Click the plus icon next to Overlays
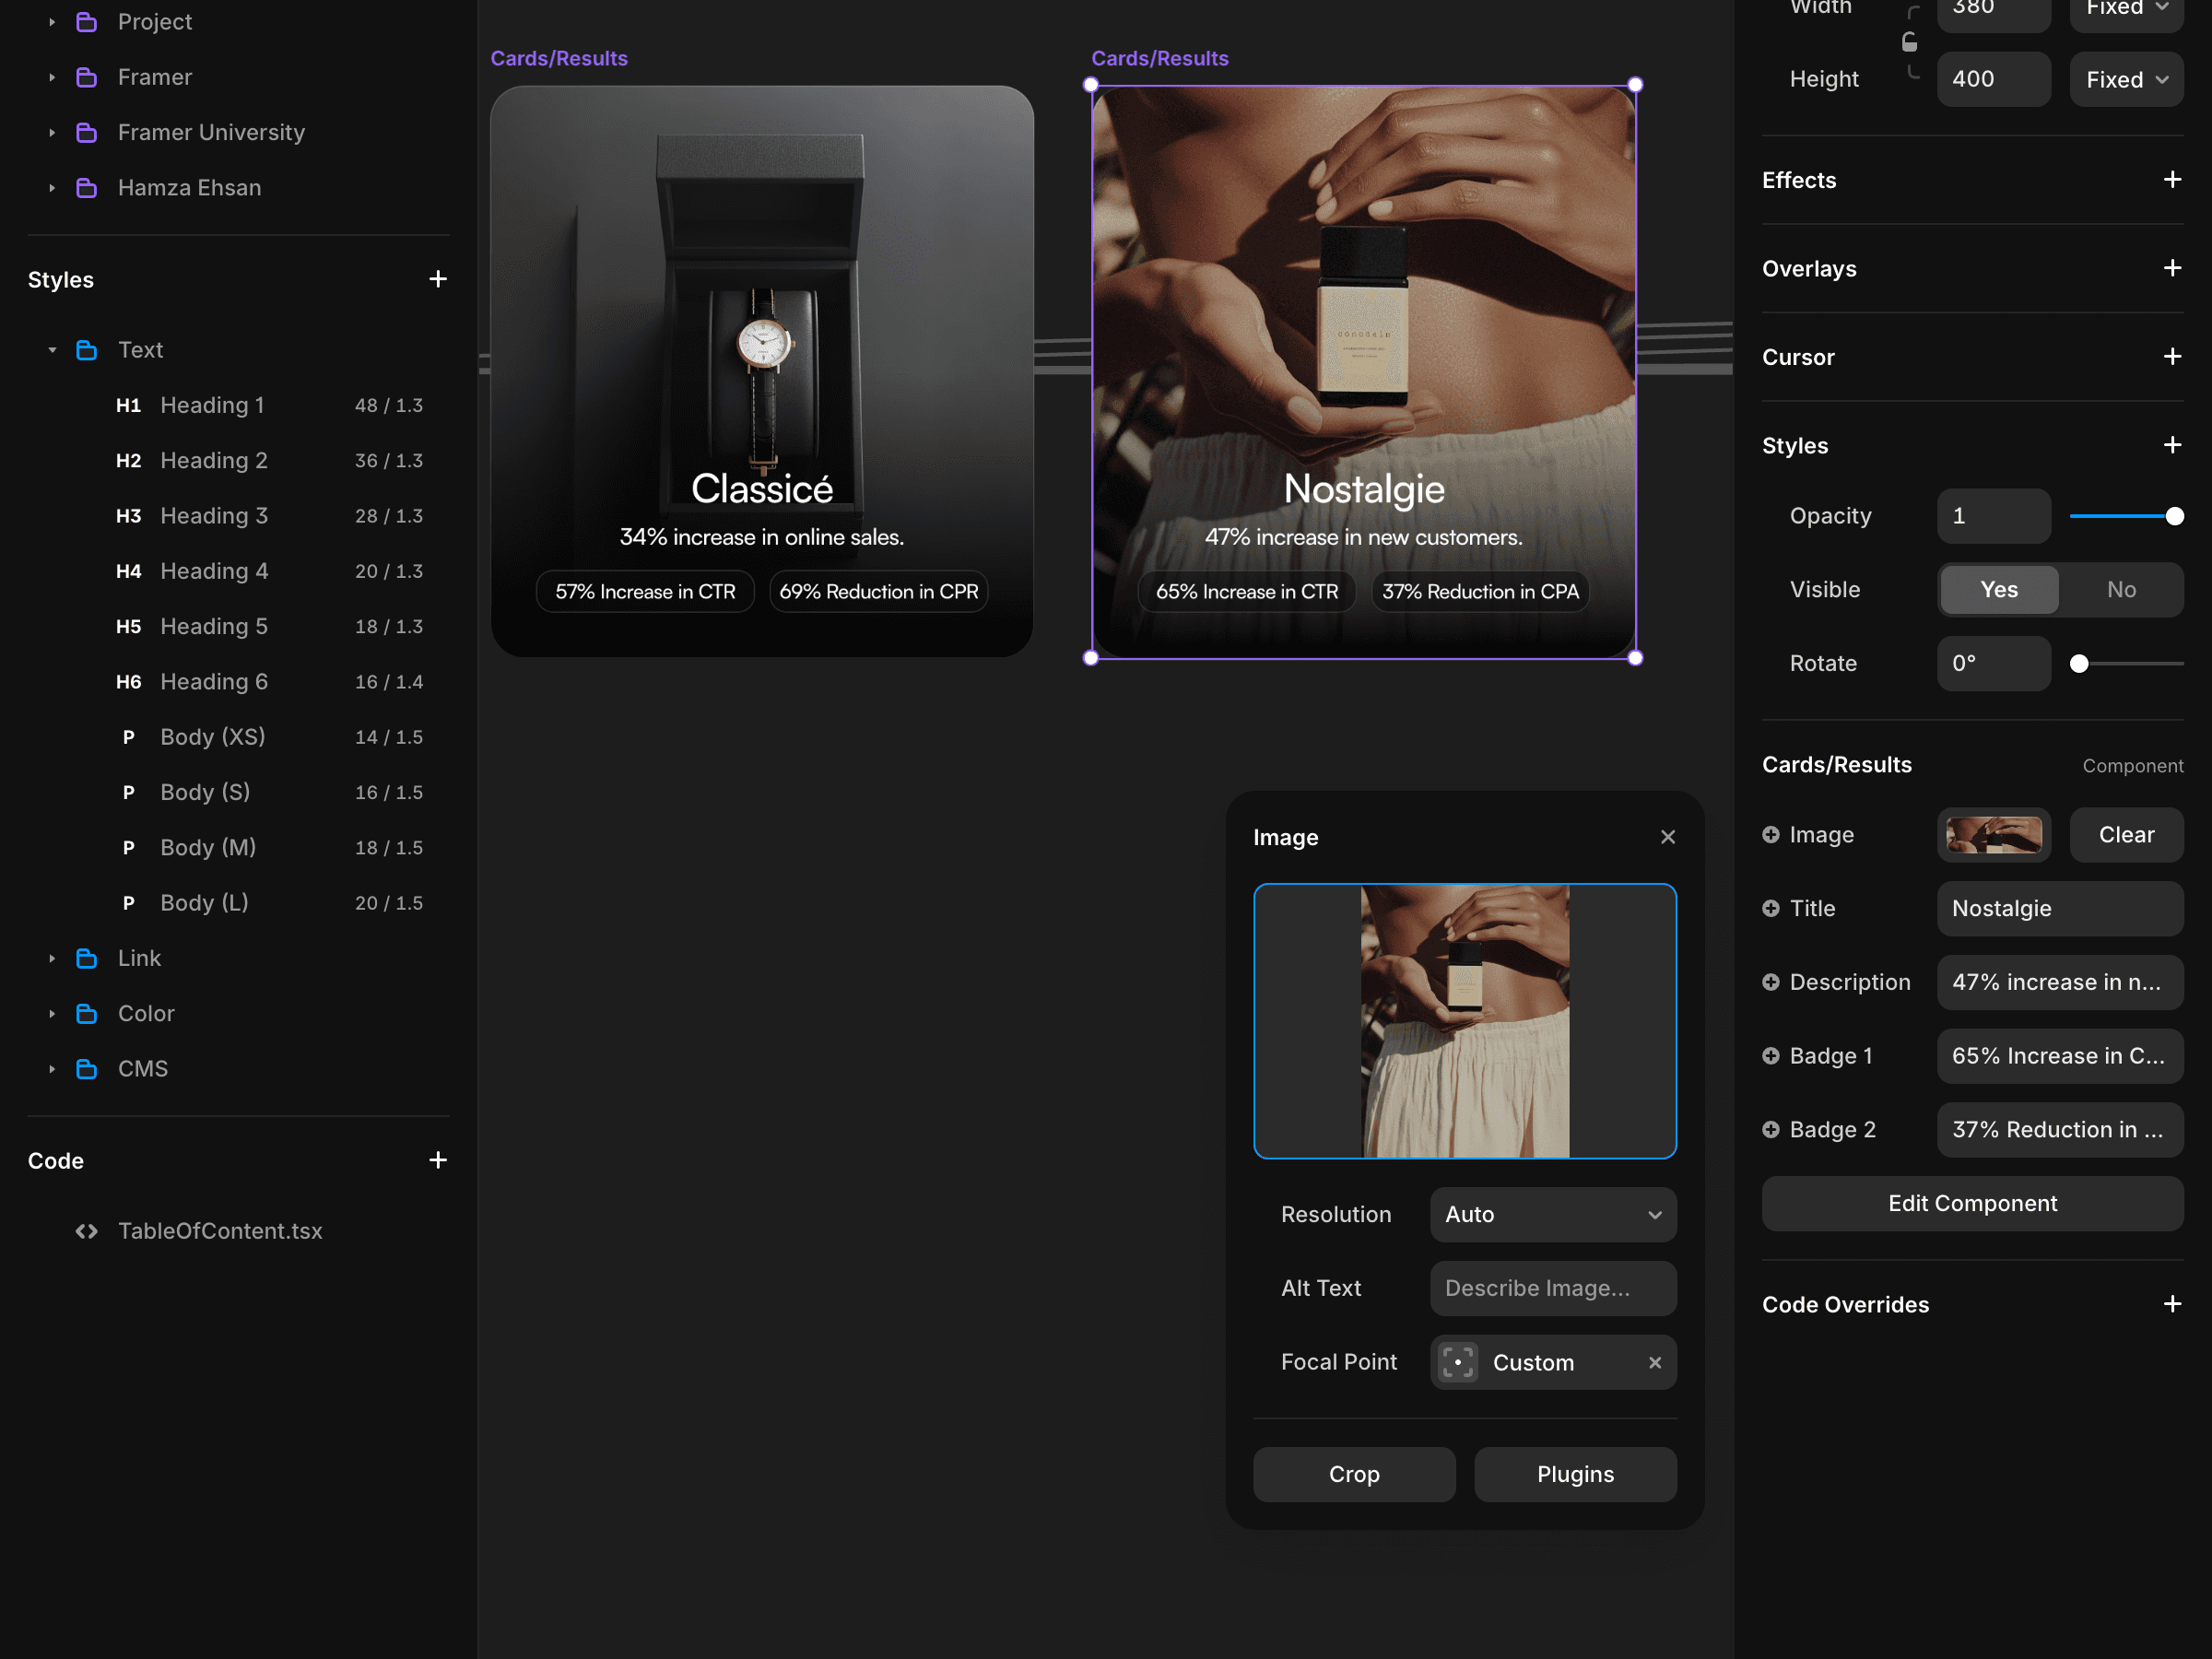This screenshot has height=1659, width=2212. point(2172,268)
